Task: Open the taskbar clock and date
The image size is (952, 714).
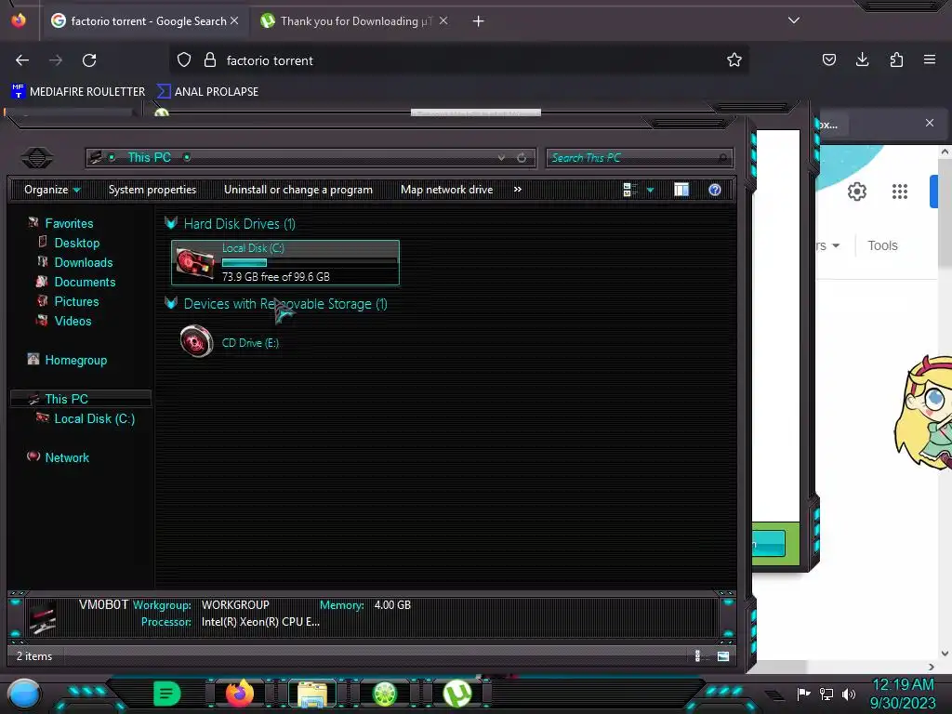Action: pyautogui.click(x=903, y=694)
